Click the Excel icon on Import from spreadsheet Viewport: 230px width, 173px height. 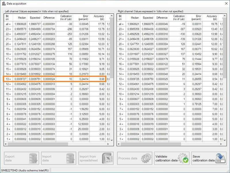click(107, 158)
